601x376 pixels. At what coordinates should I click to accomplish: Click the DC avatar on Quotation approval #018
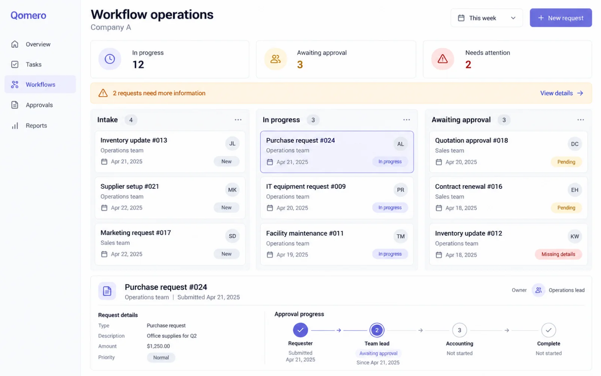575,144
